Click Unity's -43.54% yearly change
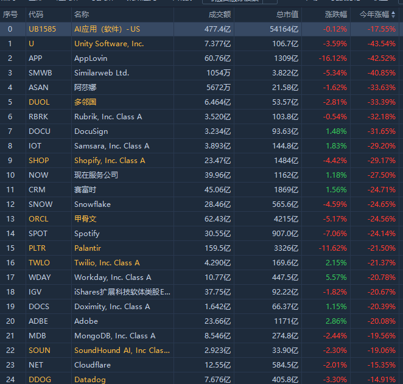This screenshot has height=384, width=403. coord(382,44)
